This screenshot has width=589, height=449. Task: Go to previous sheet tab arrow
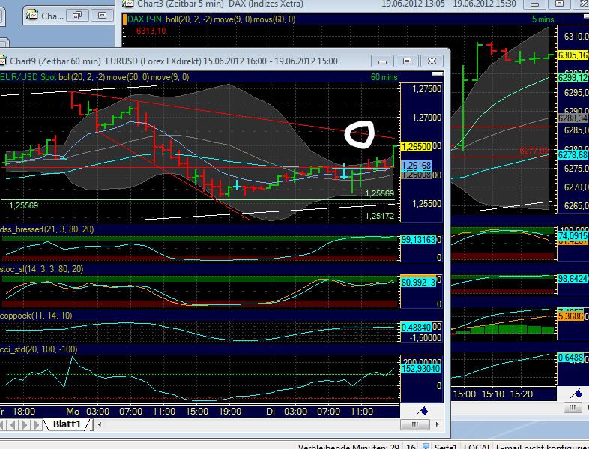(x=13, y=425)
